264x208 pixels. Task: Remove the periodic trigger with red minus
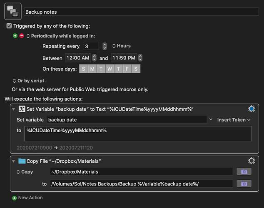click(x=22, y=36)
